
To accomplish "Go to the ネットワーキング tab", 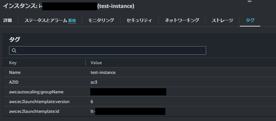I will coord(182,20).
